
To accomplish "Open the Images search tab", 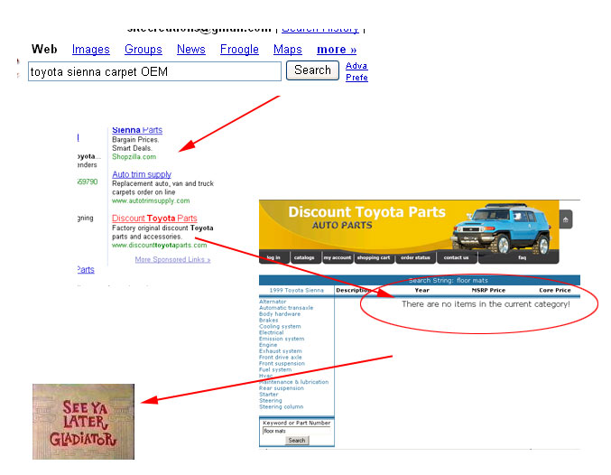I will pos(91,50).
